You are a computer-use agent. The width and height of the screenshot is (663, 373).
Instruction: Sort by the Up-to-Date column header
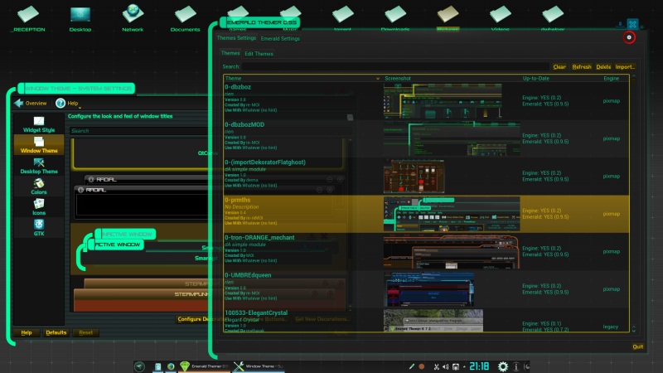[560, 78]
